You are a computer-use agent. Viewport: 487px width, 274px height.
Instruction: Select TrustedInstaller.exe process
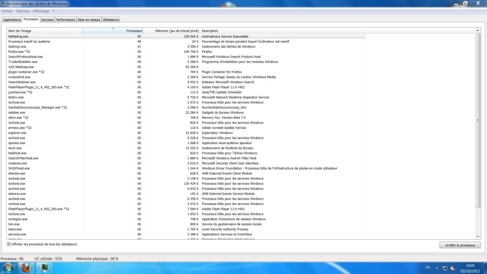pyautogui.click(x=186, y=62)
